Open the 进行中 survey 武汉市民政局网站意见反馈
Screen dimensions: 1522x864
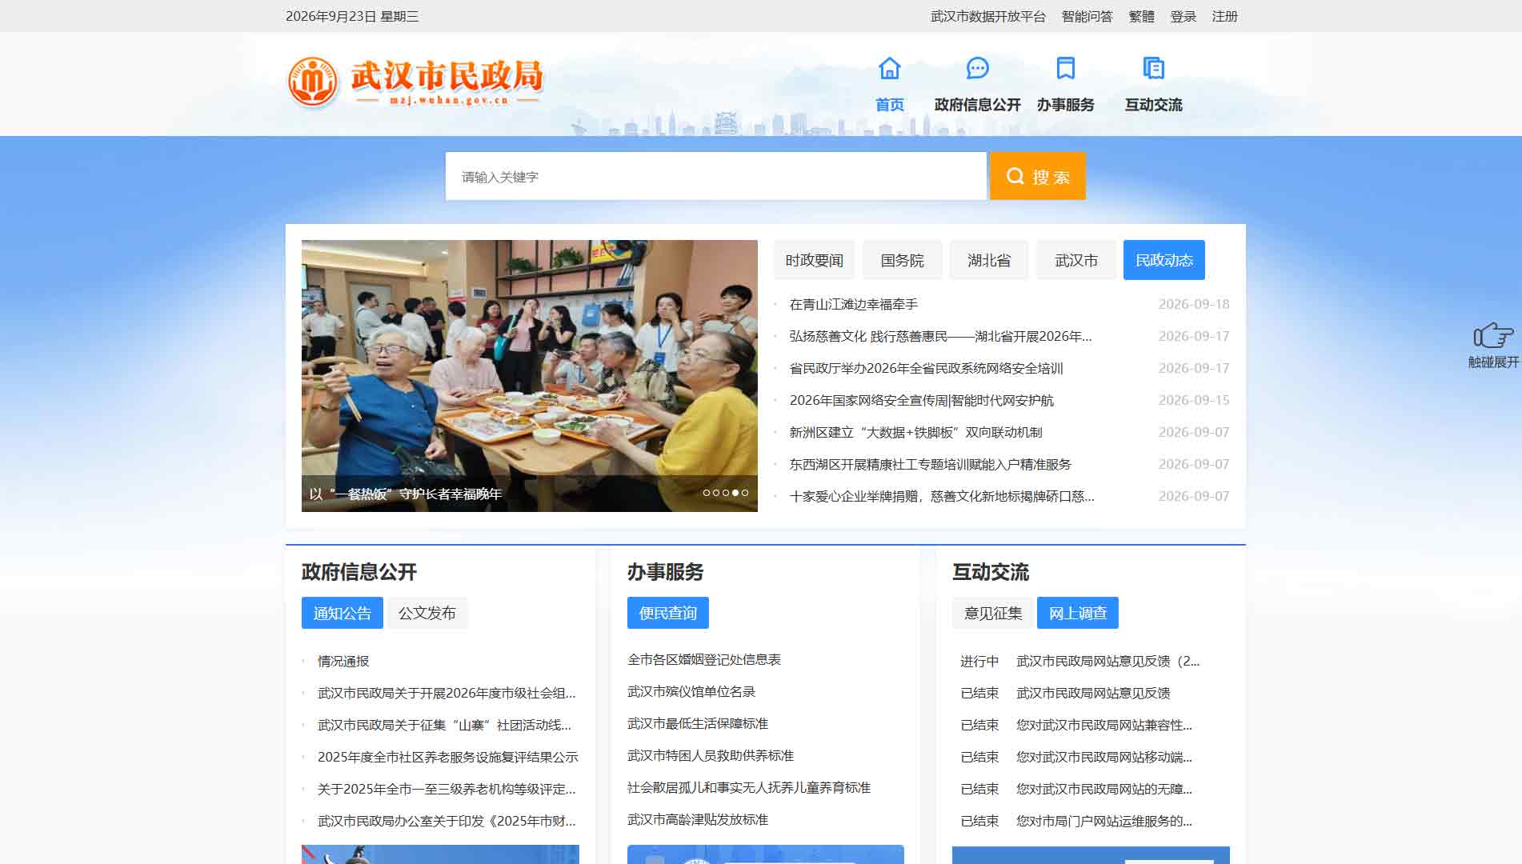tap(1107, 661)
